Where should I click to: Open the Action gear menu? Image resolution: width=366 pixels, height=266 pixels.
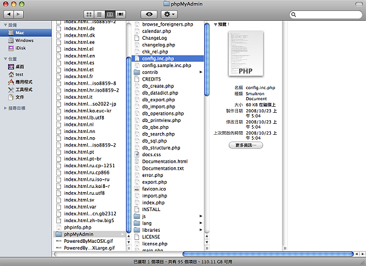(x=169, y=15)
